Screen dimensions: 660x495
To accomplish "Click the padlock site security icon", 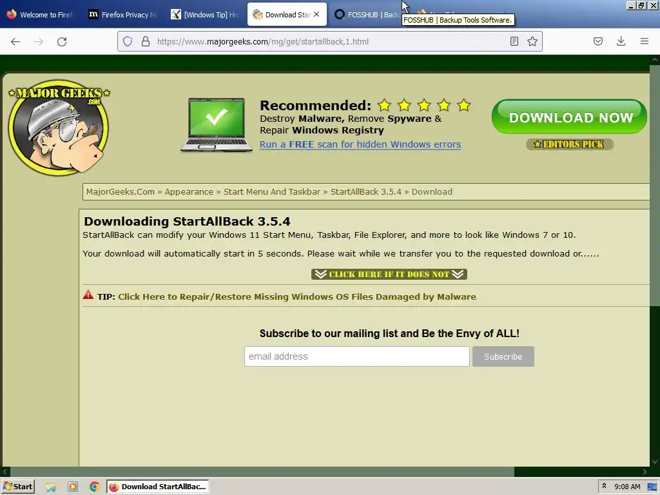I will 146,41.
